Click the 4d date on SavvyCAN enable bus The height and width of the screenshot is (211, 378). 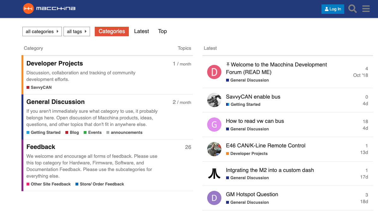[x=365, y=104]
